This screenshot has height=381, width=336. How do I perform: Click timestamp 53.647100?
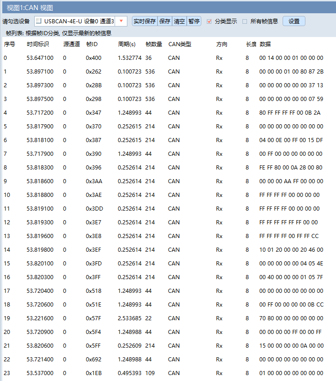(40, 58)
